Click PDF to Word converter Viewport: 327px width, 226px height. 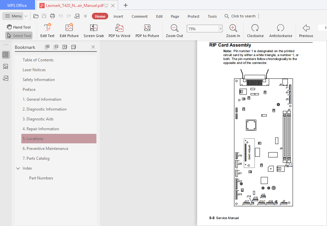point(119,31)
